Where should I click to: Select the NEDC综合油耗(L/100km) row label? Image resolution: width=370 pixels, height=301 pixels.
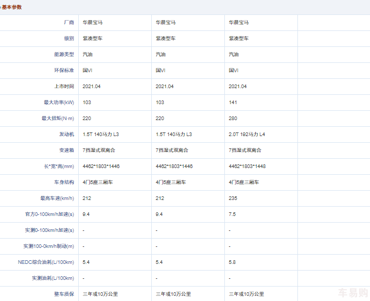[x=46, y=262]
